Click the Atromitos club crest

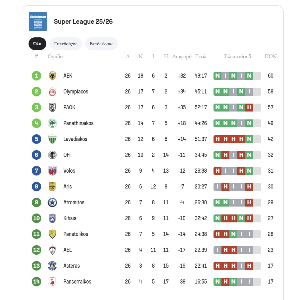coord(52,202)
